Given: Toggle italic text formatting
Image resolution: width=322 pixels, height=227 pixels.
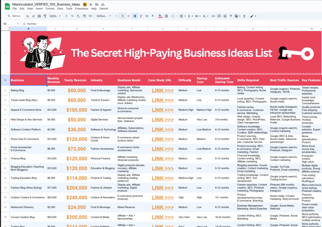Looking at the screenshot, I should coord(141,16).
